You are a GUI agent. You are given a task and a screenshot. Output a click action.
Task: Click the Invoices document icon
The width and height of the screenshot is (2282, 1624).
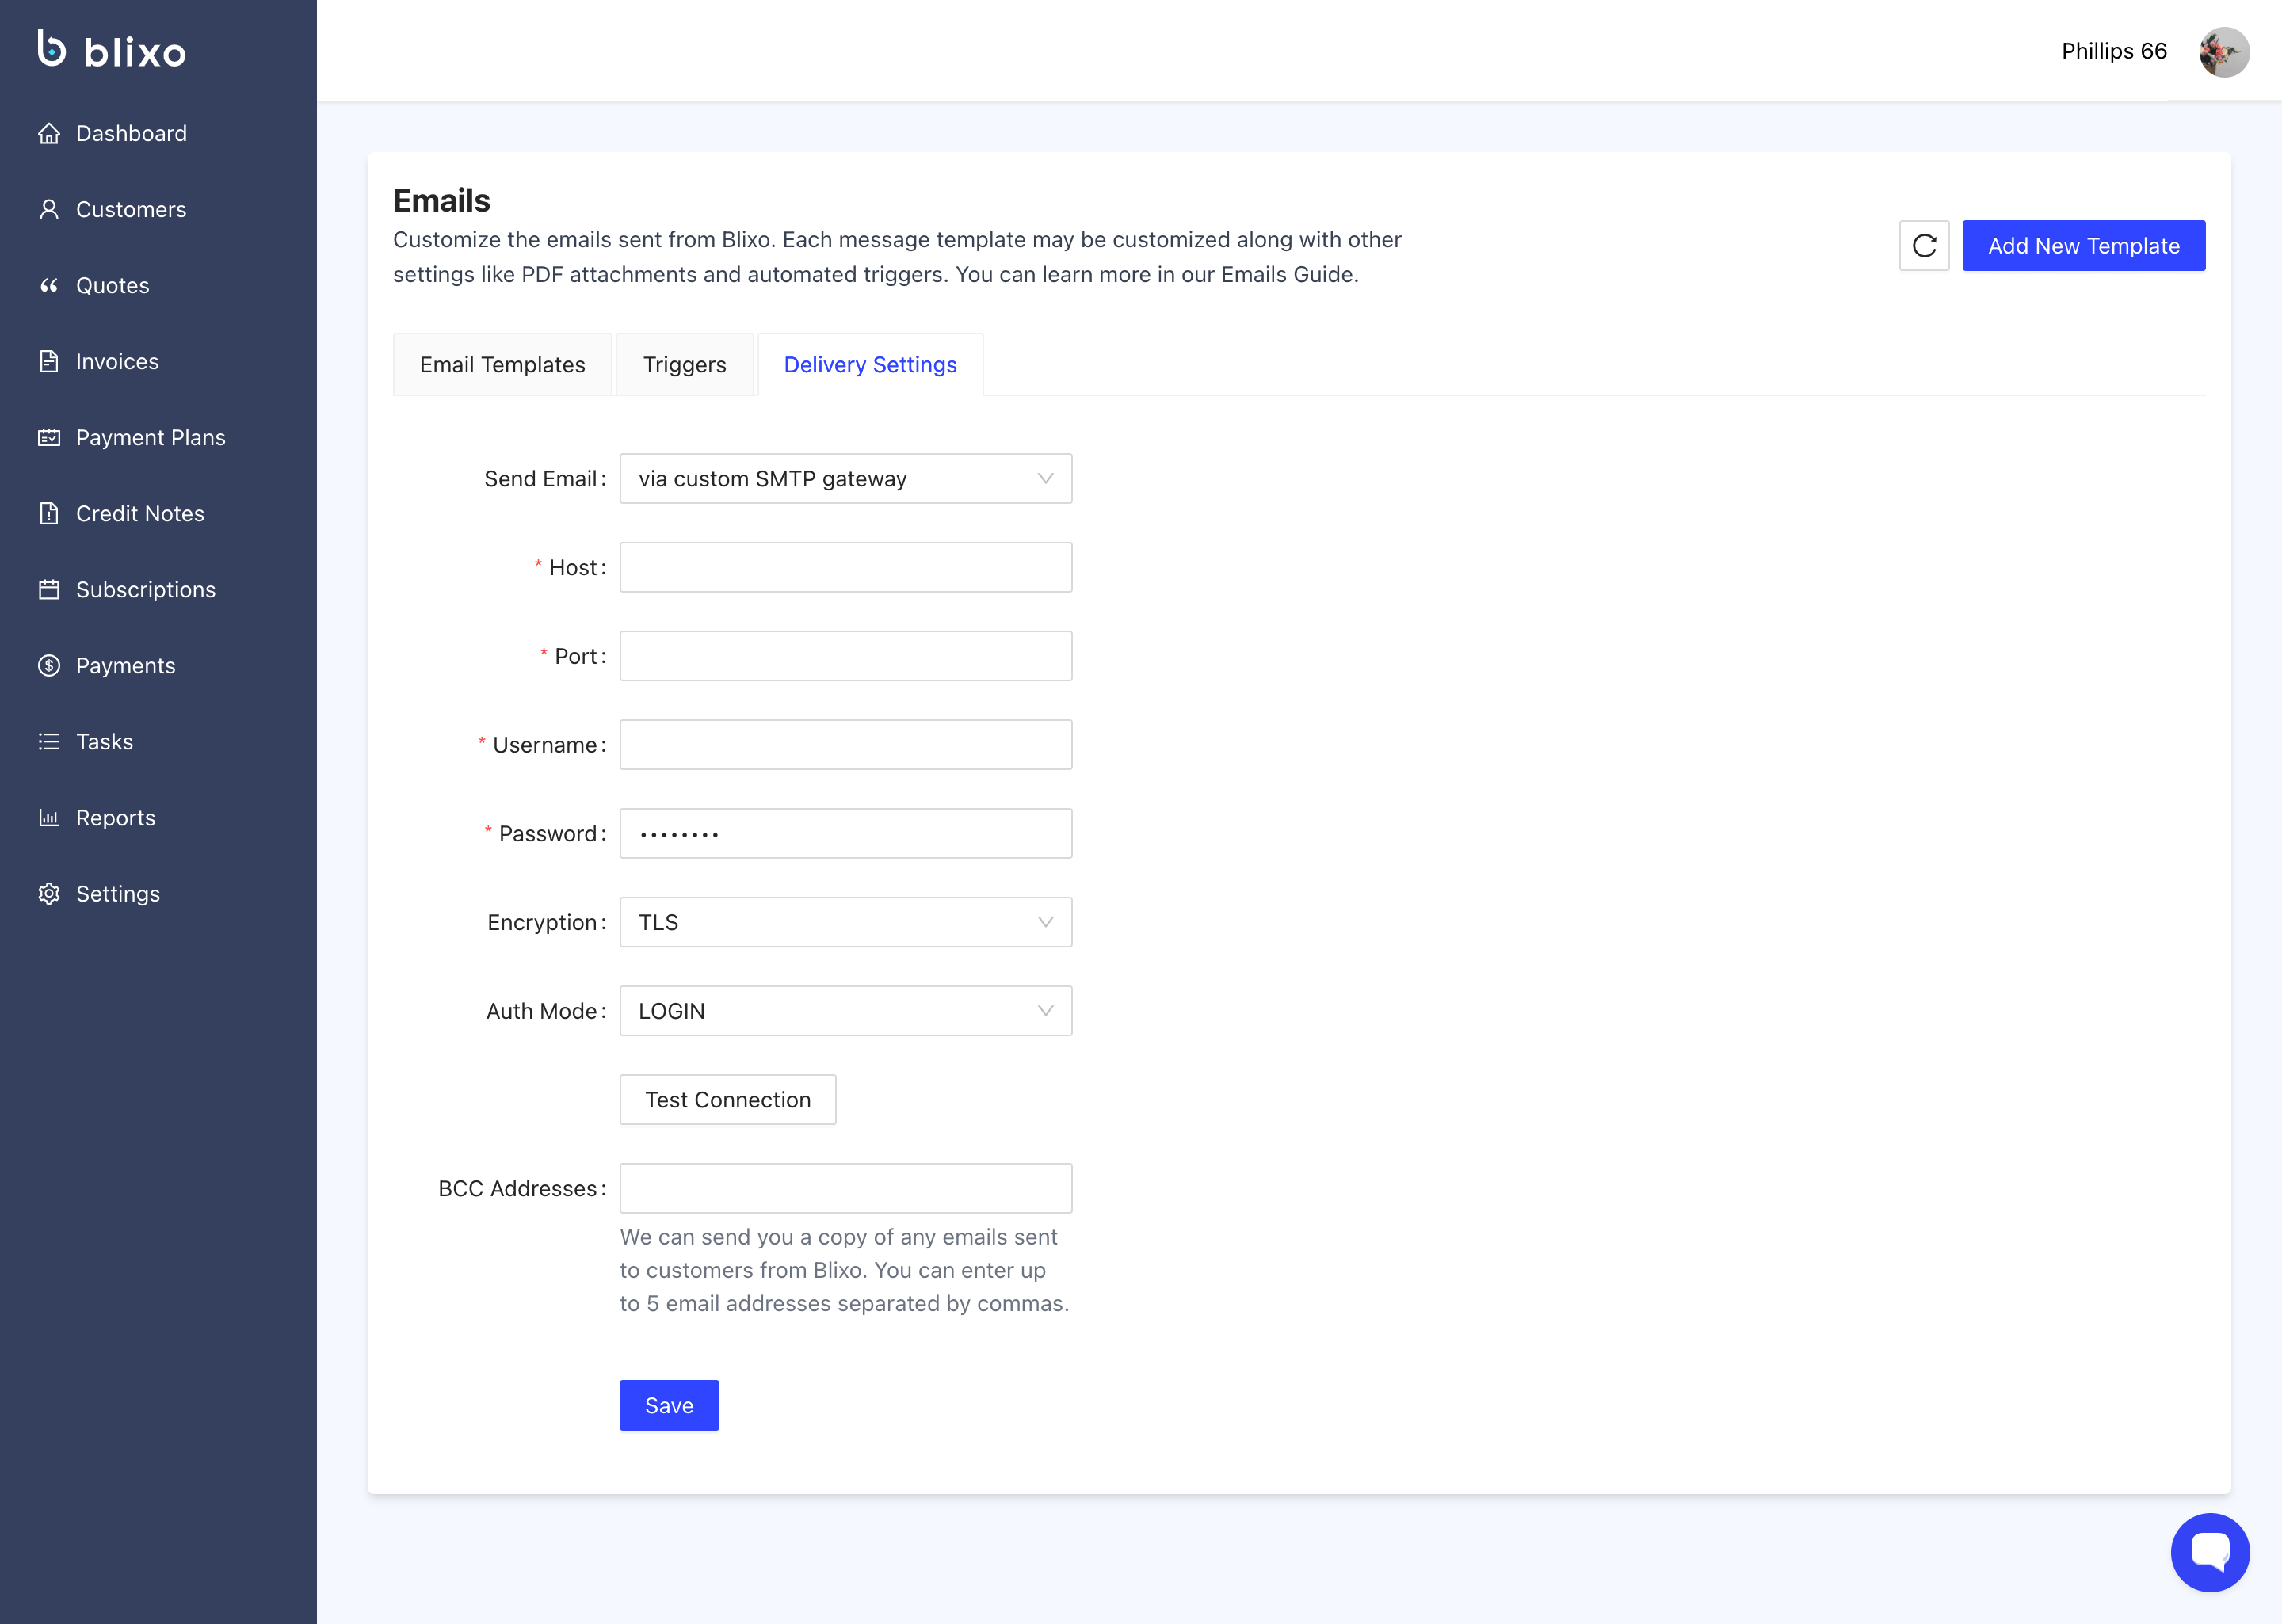click(x=49, y=361)
